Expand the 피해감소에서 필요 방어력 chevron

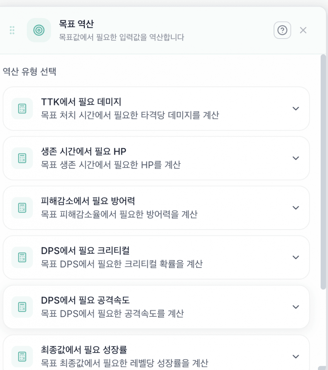coord(296,208)
